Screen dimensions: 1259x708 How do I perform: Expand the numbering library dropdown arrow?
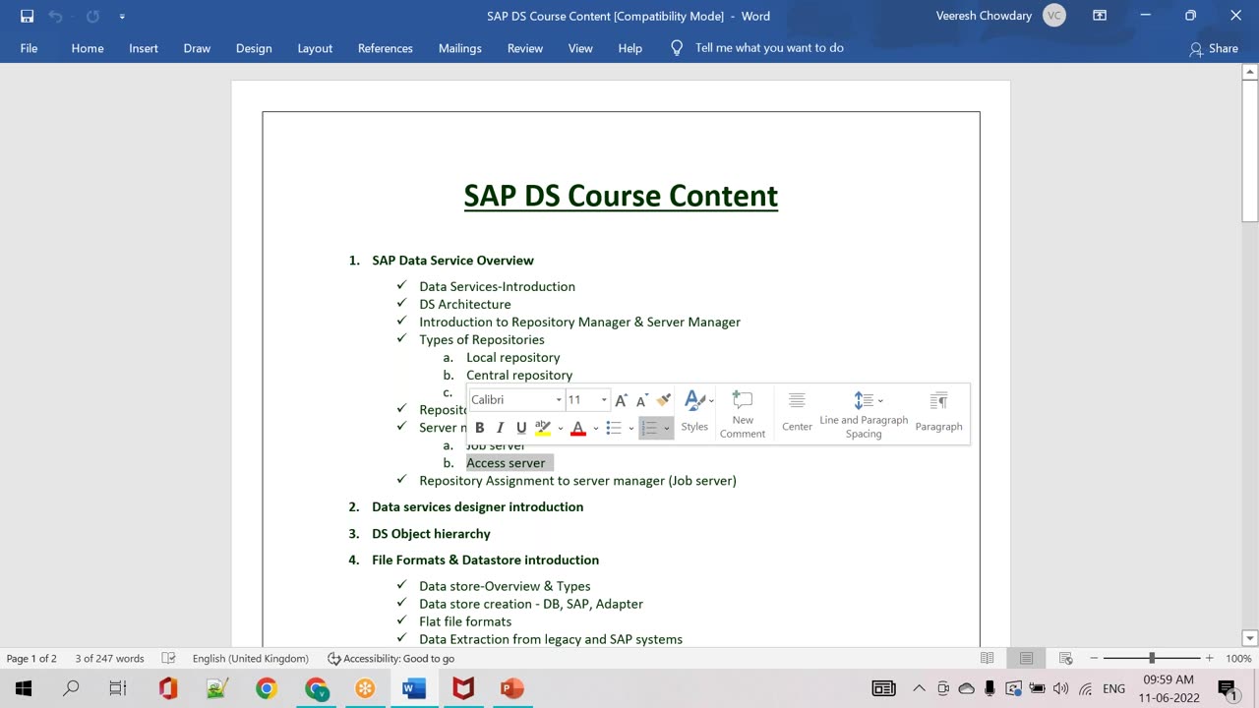tap(667, 428)
